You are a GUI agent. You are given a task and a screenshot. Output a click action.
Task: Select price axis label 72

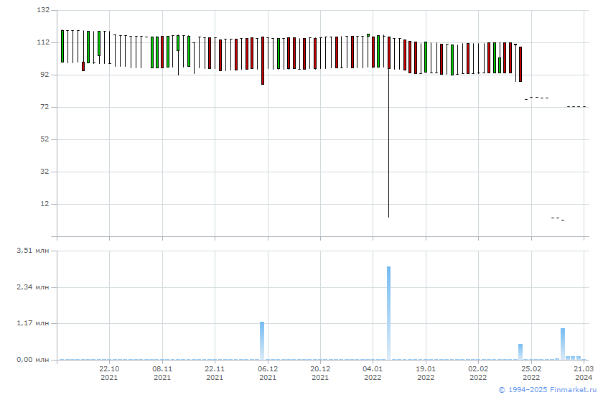[x=45, y=107]
